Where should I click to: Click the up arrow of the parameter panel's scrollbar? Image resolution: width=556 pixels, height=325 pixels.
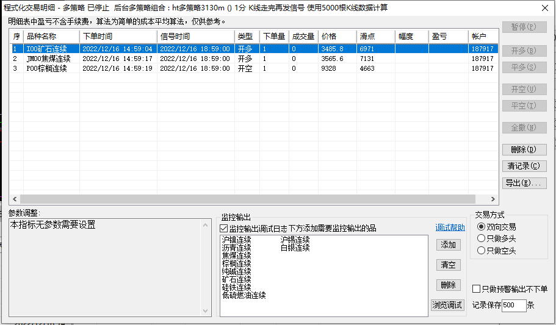click(205, 225)
